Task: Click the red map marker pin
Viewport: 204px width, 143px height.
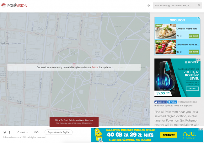Action: coord(74,64)
